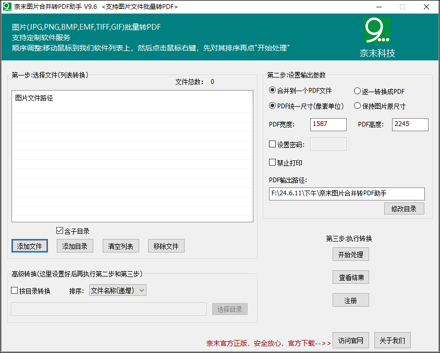
Task: Check the 禁止打印 option
Action: 272,162
